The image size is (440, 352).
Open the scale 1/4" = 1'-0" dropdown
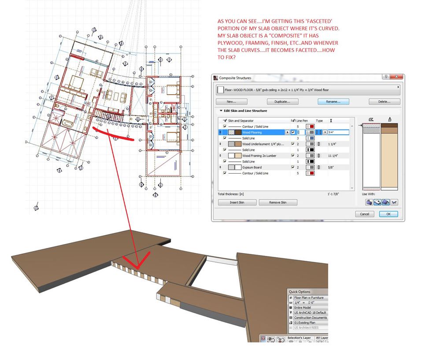click(x=311, y=303)
